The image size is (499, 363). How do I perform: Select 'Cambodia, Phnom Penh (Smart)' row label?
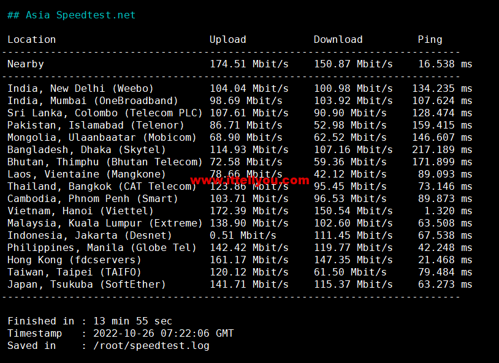click(93, 199)
